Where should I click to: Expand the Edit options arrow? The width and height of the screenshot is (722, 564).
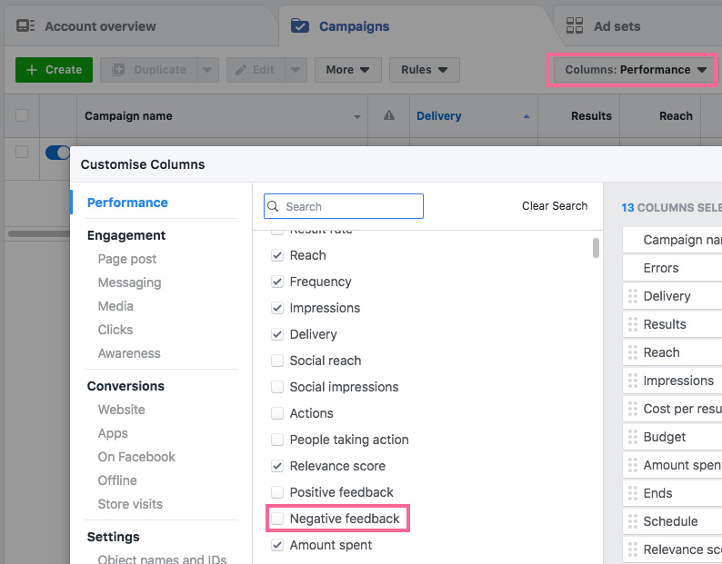point(296,69)
